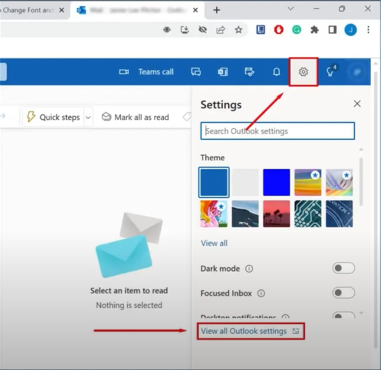Screen dimensions: 381x370
Task: Toggle Dark mode switch
Action: click(x=344, y=268)
